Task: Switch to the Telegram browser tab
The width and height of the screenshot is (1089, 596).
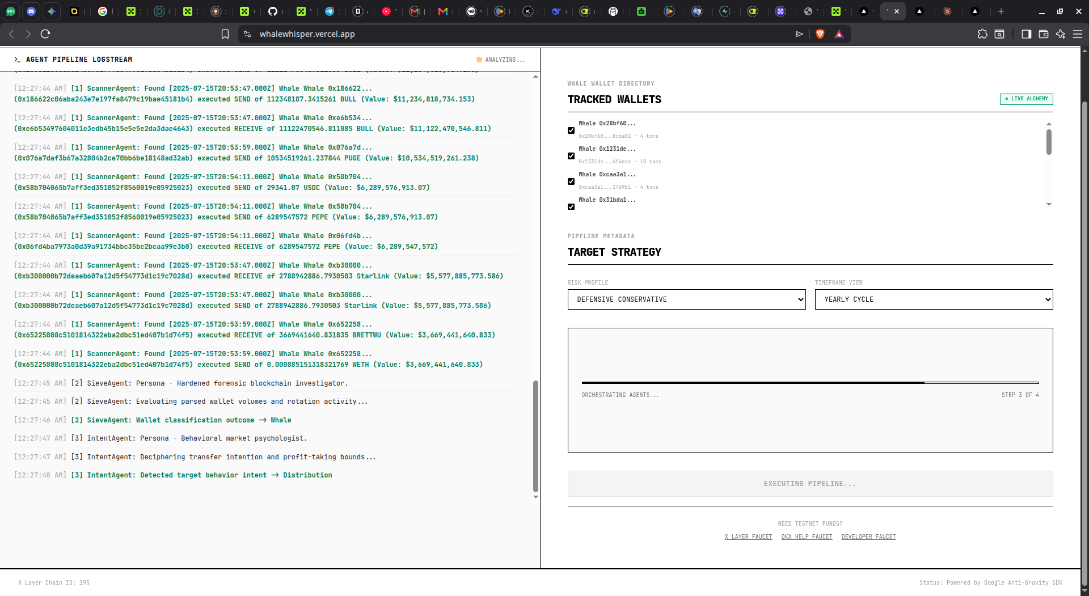Action: coord(330,11)
